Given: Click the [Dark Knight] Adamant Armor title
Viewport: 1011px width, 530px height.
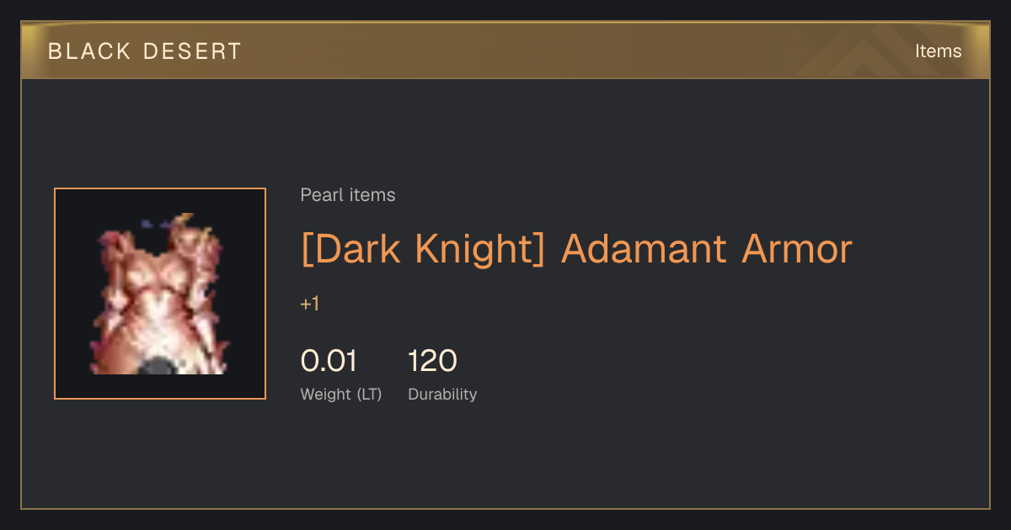Looking at the screenshot, I should click(576, 249).
